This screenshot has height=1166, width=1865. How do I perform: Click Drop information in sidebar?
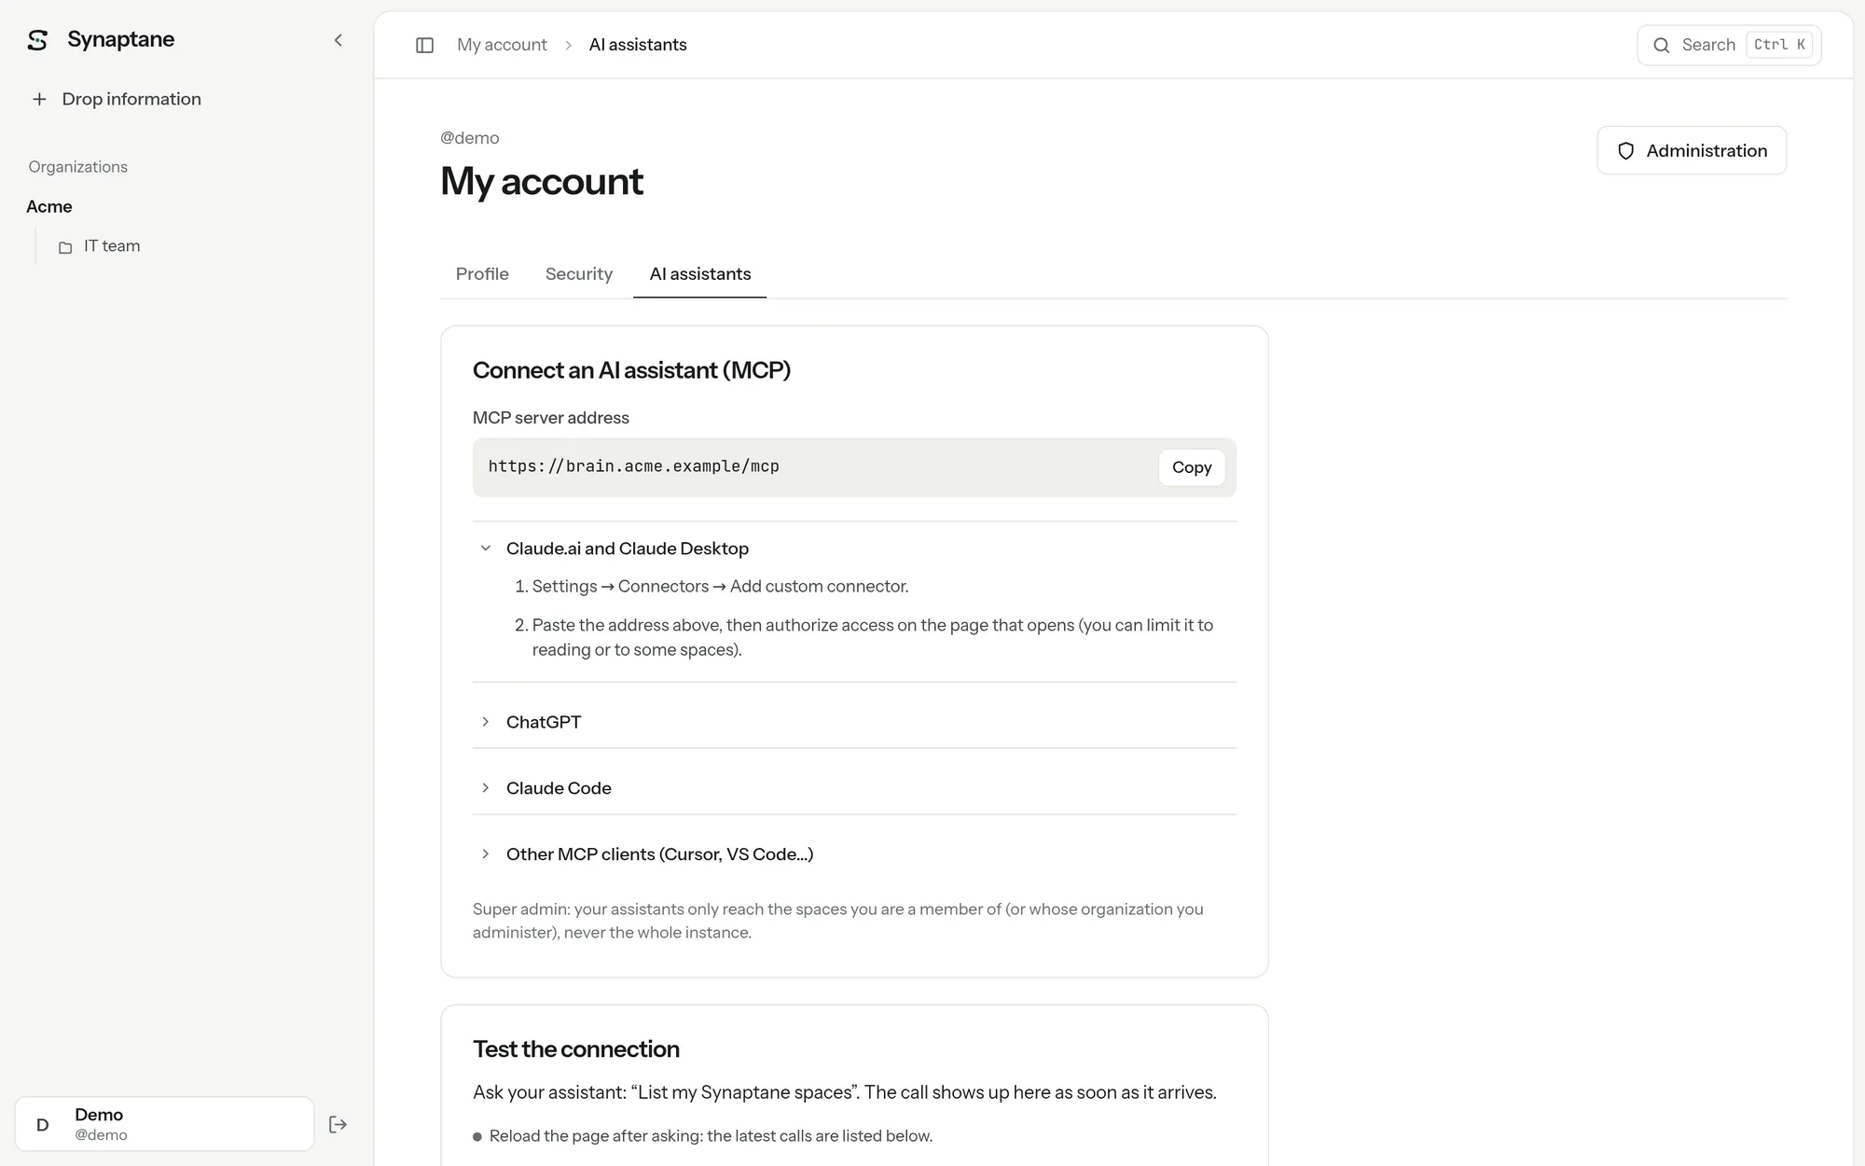tap(131, 99)
